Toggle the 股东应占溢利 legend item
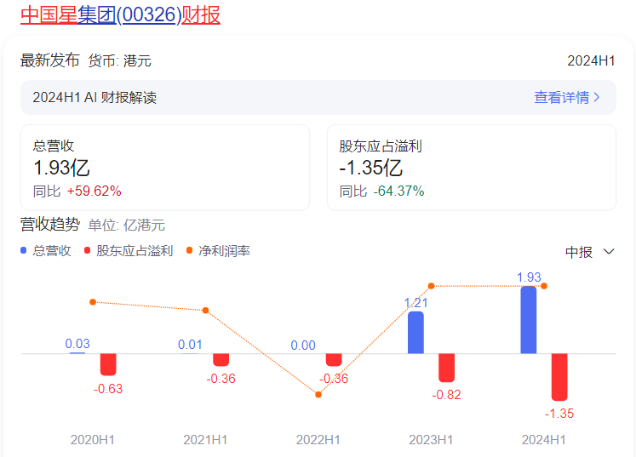This screenshot has height=457, width=636. (x=129, y=250)
